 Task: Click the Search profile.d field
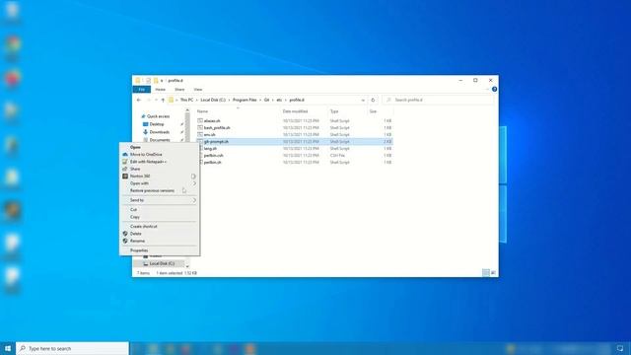[x=439, y=100]
